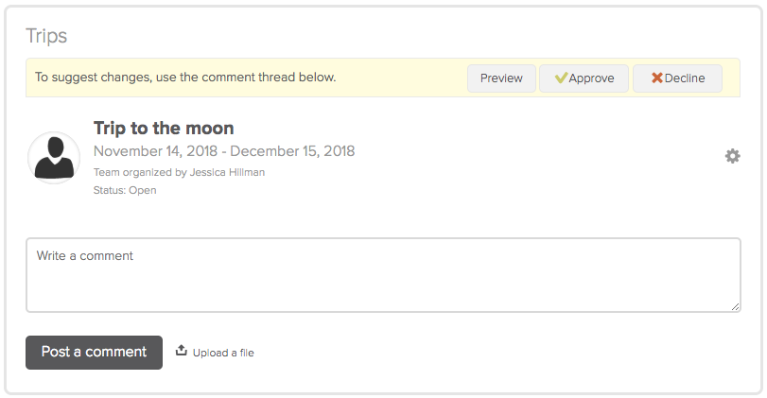The height and width of the screenshot is (398, 767).
Task: Approve the Trip to the moon
Action: (x=584, y=78)
